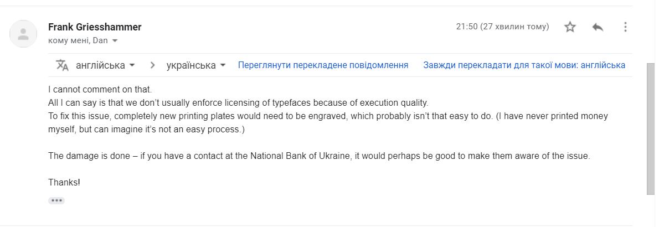This screenshot has width=659, height=227.
Task: Star the message from Frank Griesshammer
Action: [570, 27]
